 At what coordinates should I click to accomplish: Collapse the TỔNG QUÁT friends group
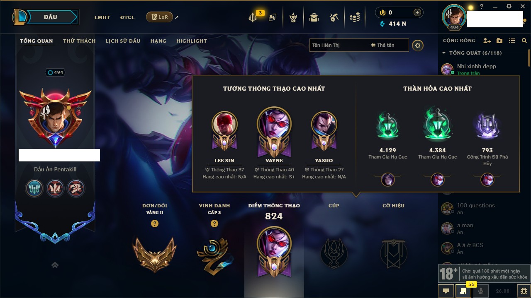point(444,53)
